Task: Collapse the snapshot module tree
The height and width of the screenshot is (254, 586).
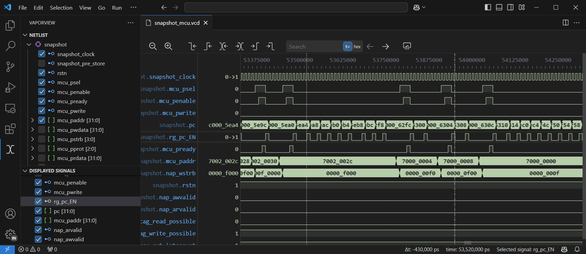Action: tap(29, 44)
